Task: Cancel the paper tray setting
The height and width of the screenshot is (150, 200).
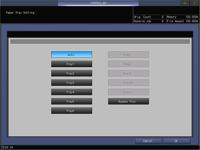Action: [149, 141]
